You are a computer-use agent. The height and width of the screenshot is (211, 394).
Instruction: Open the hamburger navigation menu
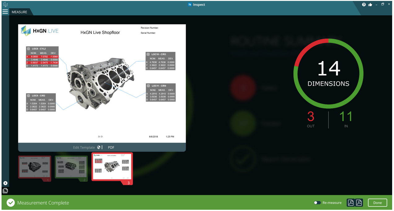click(5, 12)
